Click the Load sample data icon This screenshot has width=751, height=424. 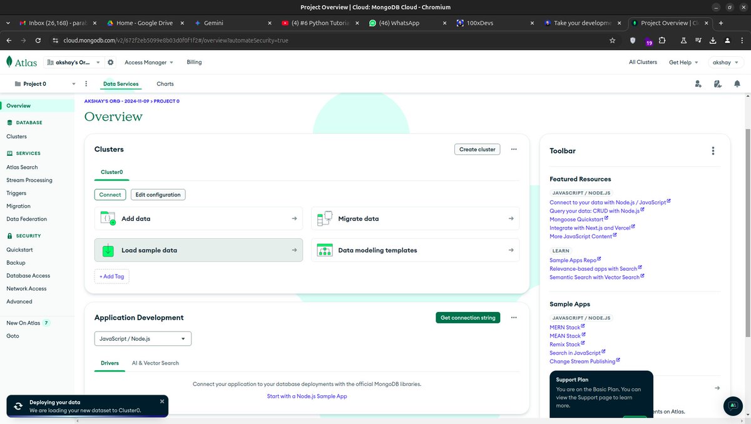click(108, 250)
